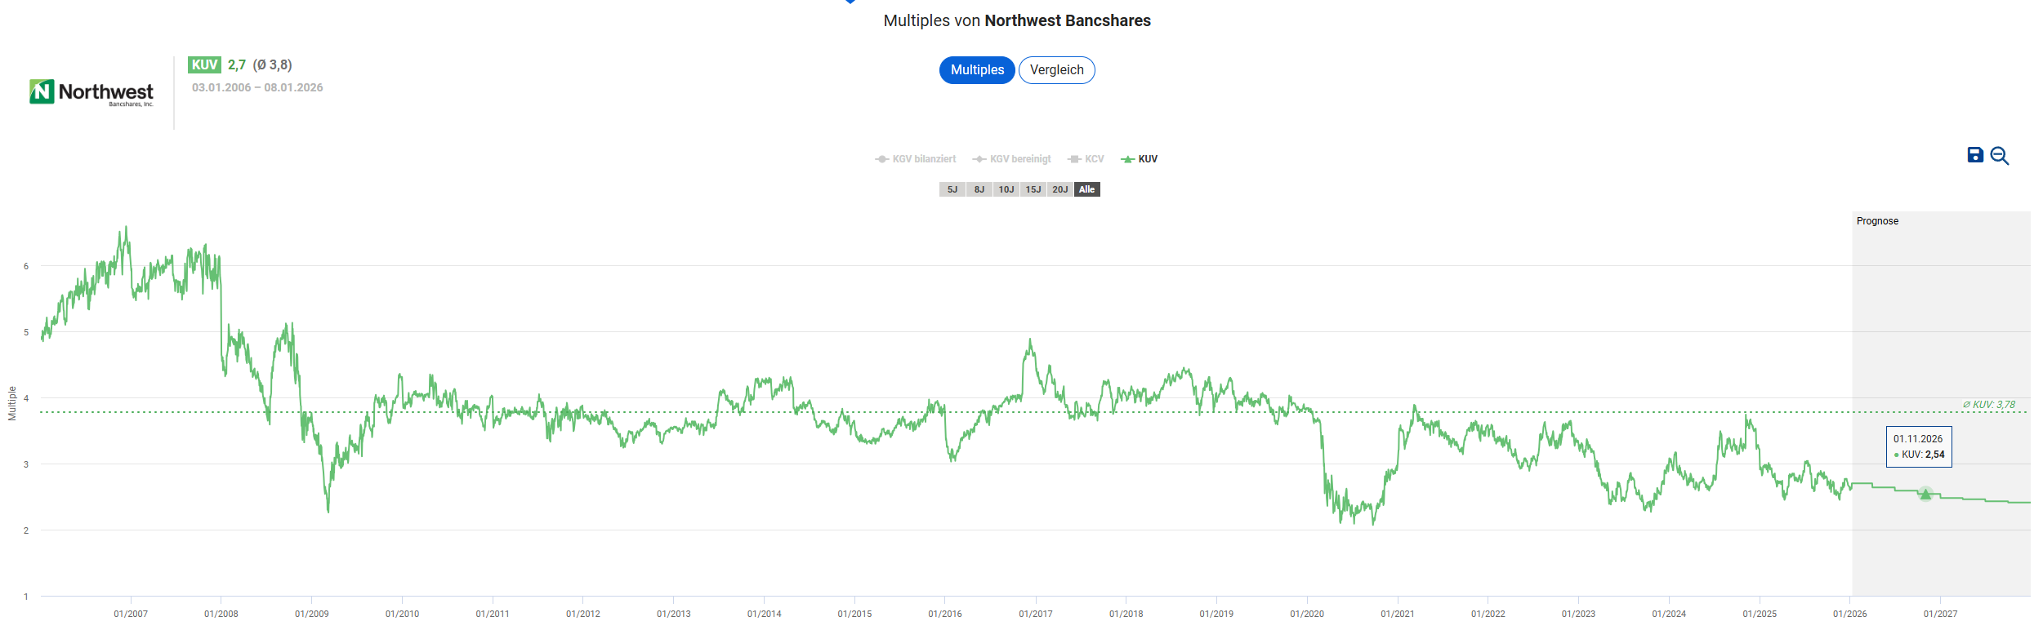Image resolution: width=2043 pixels, height=639 pixels.
Task: Switch range to 20J
Action: point(1060,189)
